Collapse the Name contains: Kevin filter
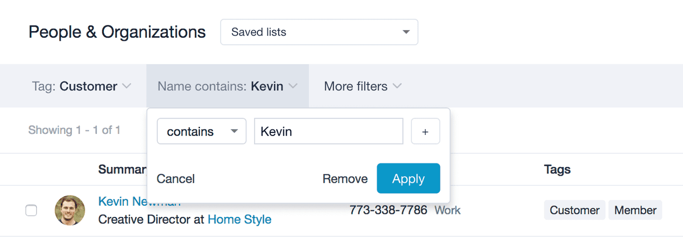This screenshot has width=683, height=249. coord(227,86)
